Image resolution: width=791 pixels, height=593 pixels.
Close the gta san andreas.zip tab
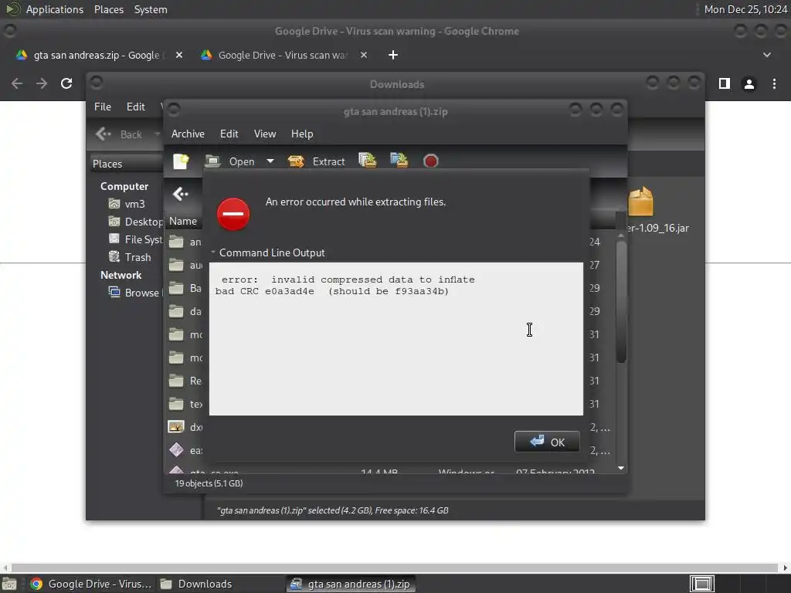(x=179, y=55)
